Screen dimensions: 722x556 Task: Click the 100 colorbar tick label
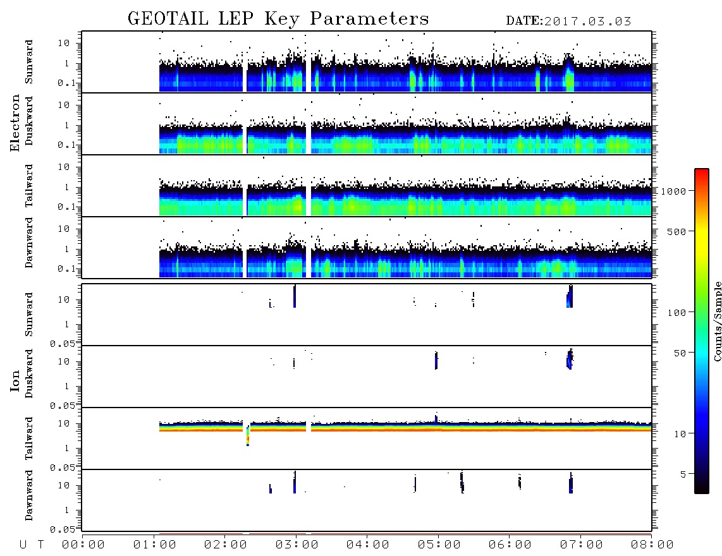(676, 313)
